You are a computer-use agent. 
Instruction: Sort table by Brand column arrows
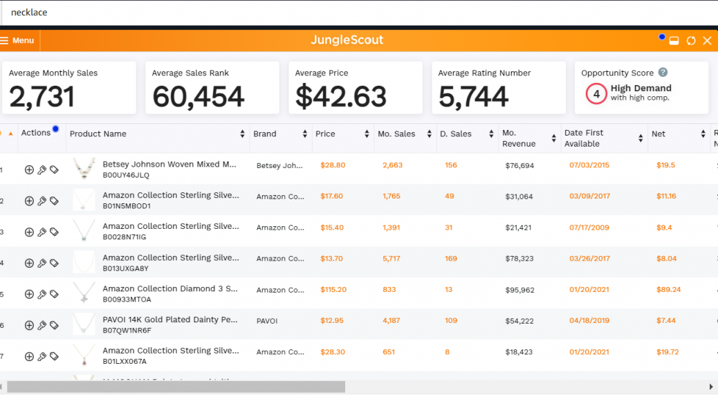pyautogui.click(x=304, y=133)
